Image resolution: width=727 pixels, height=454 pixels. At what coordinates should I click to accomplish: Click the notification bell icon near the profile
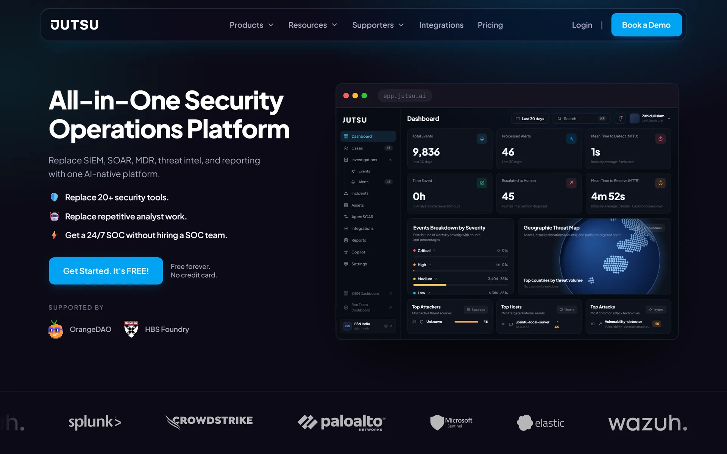point(620,118)
